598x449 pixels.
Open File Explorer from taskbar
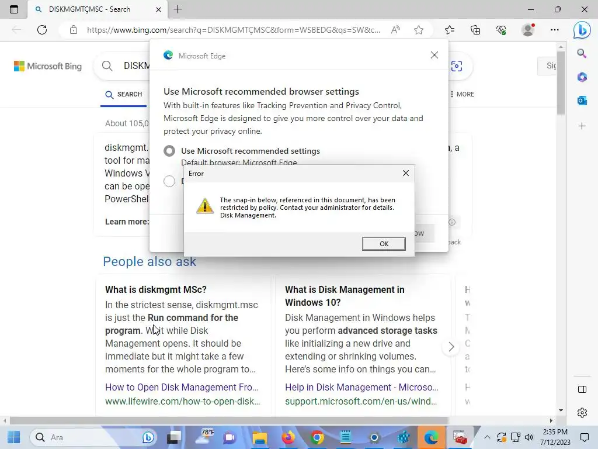260,437
